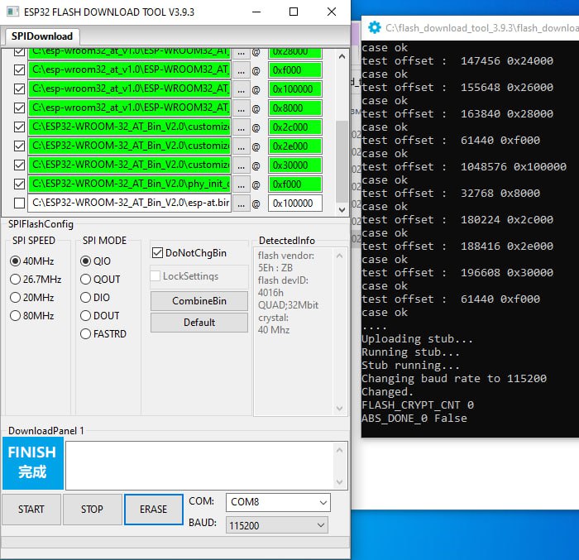Click the empty download log text area
Screen dimensions: 579x560
[199, 466]
